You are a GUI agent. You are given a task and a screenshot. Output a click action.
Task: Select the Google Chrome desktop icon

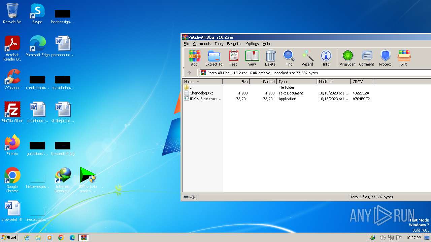(12, 180)
